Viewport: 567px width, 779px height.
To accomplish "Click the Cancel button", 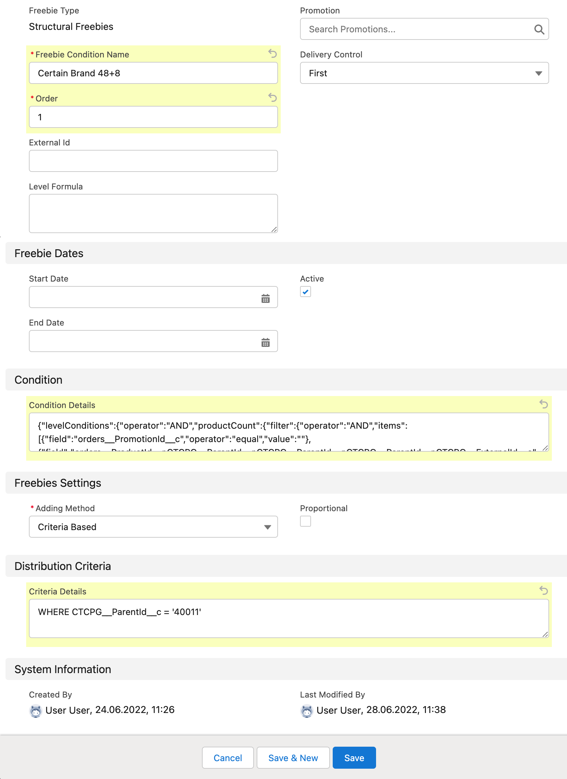I will click(x=228, y=758).
